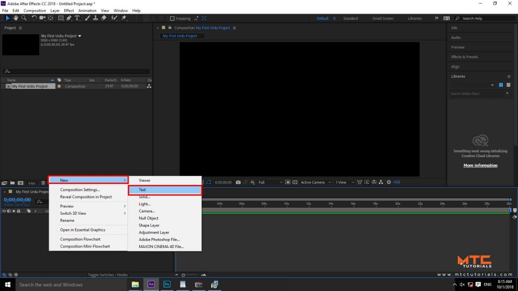Click the trash delete icon in Project panel
This screenshot has width=518, height=291.
[x=43, y=183]
